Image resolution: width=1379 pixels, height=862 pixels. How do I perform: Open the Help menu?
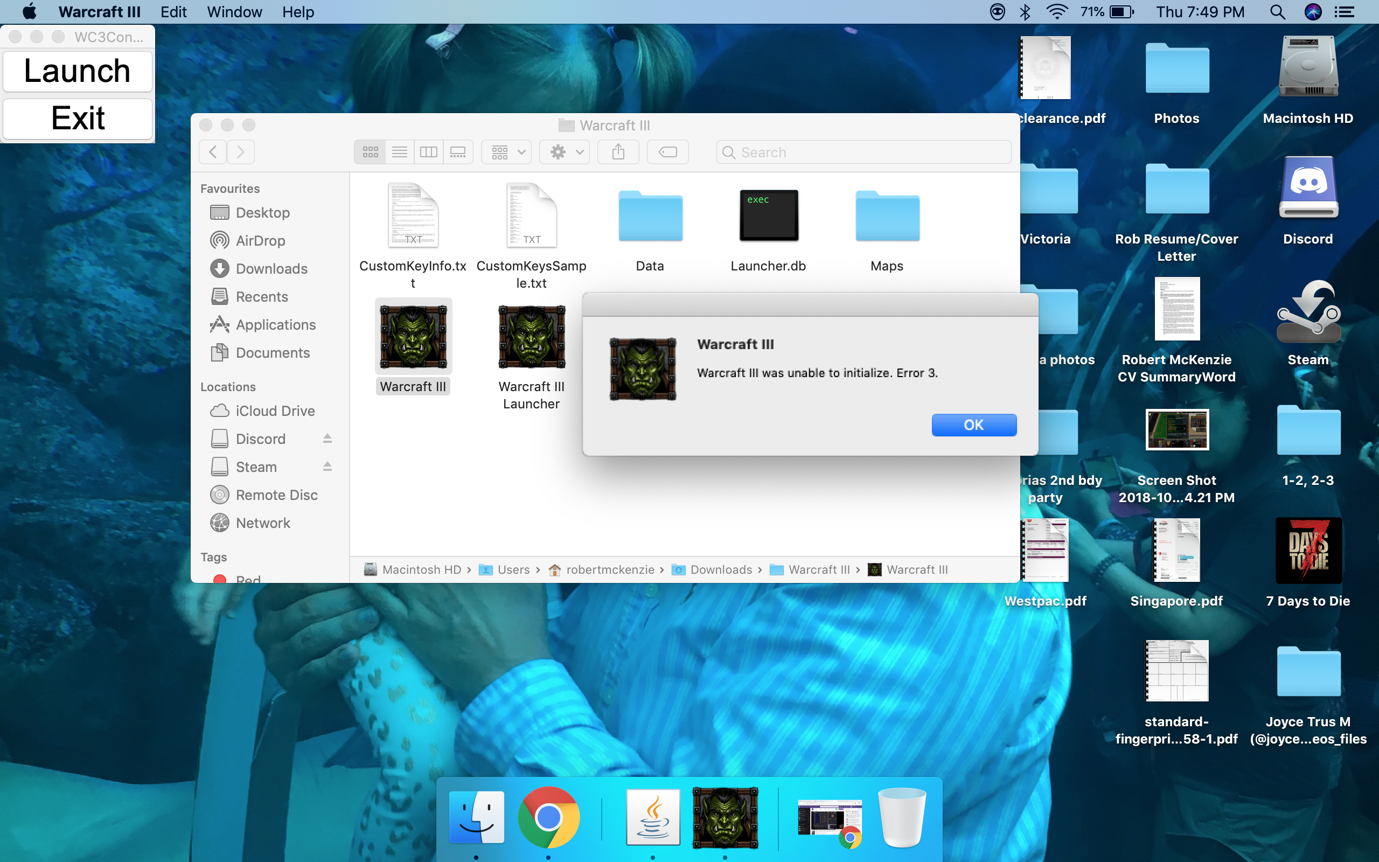coord(298,11)
